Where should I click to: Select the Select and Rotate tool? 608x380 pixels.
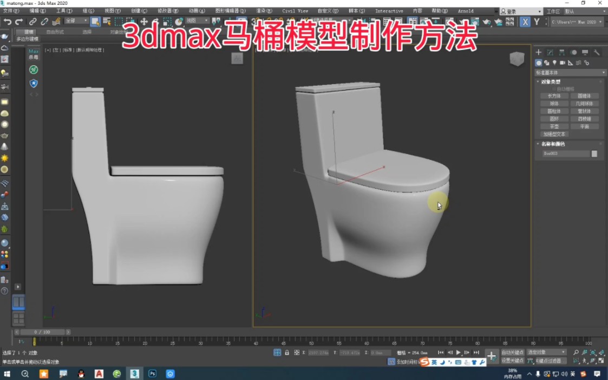[155, 22]
